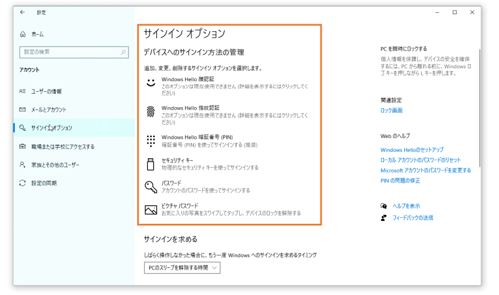Click the briefcase icon for 職場または学校
This screenshot has height=295, width=499.
[22, 147]
